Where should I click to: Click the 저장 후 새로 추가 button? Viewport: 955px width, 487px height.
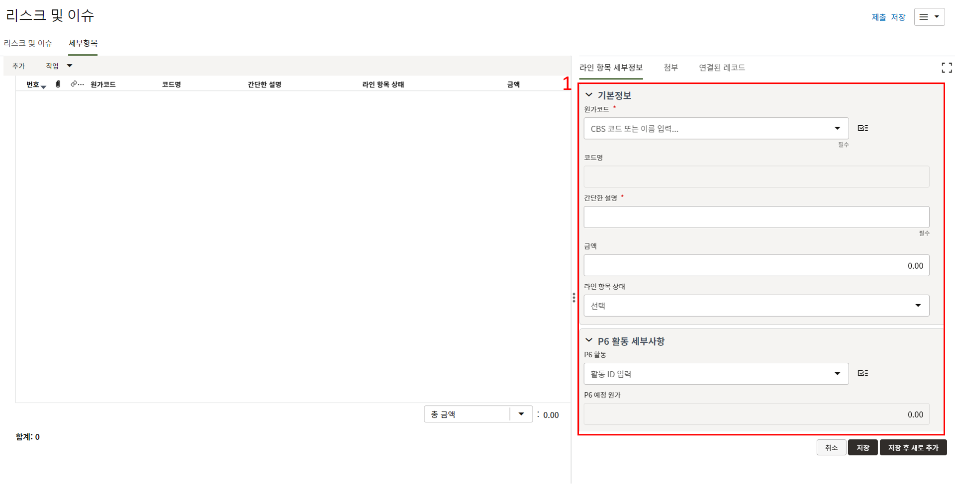point(913,448)
